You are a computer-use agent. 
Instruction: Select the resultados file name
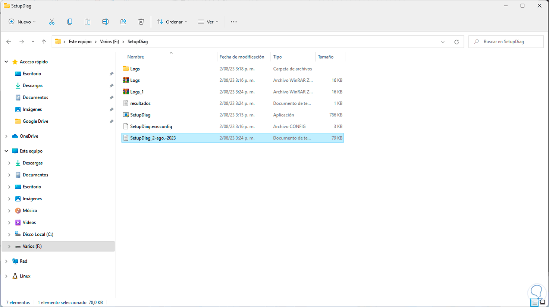[140, 103]
